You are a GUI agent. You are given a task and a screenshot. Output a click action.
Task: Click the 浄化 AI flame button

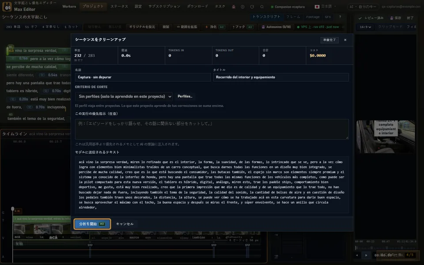[x=215, y=27]
